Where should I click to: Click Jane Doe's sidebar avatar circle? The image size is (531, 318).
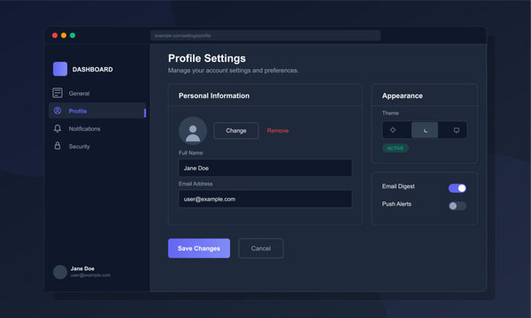[60, 272]
